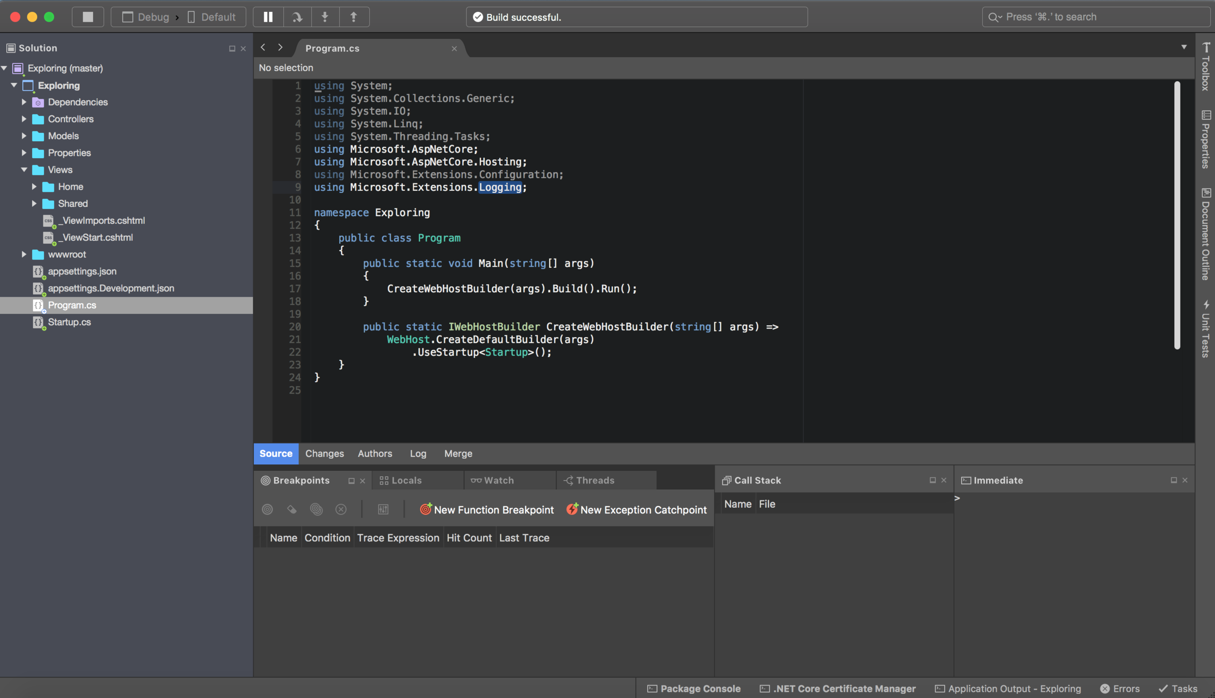This screenshot has width=1215, height=698.
Task: Add a New Exception Catchpoint
Action: (x=636, y=510)
